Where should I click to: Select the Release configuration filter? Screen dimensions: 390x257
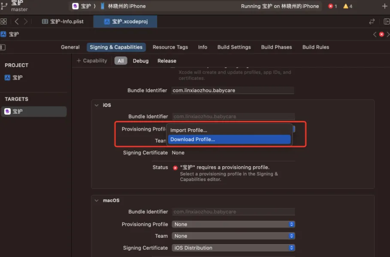[x=166, y=61]
